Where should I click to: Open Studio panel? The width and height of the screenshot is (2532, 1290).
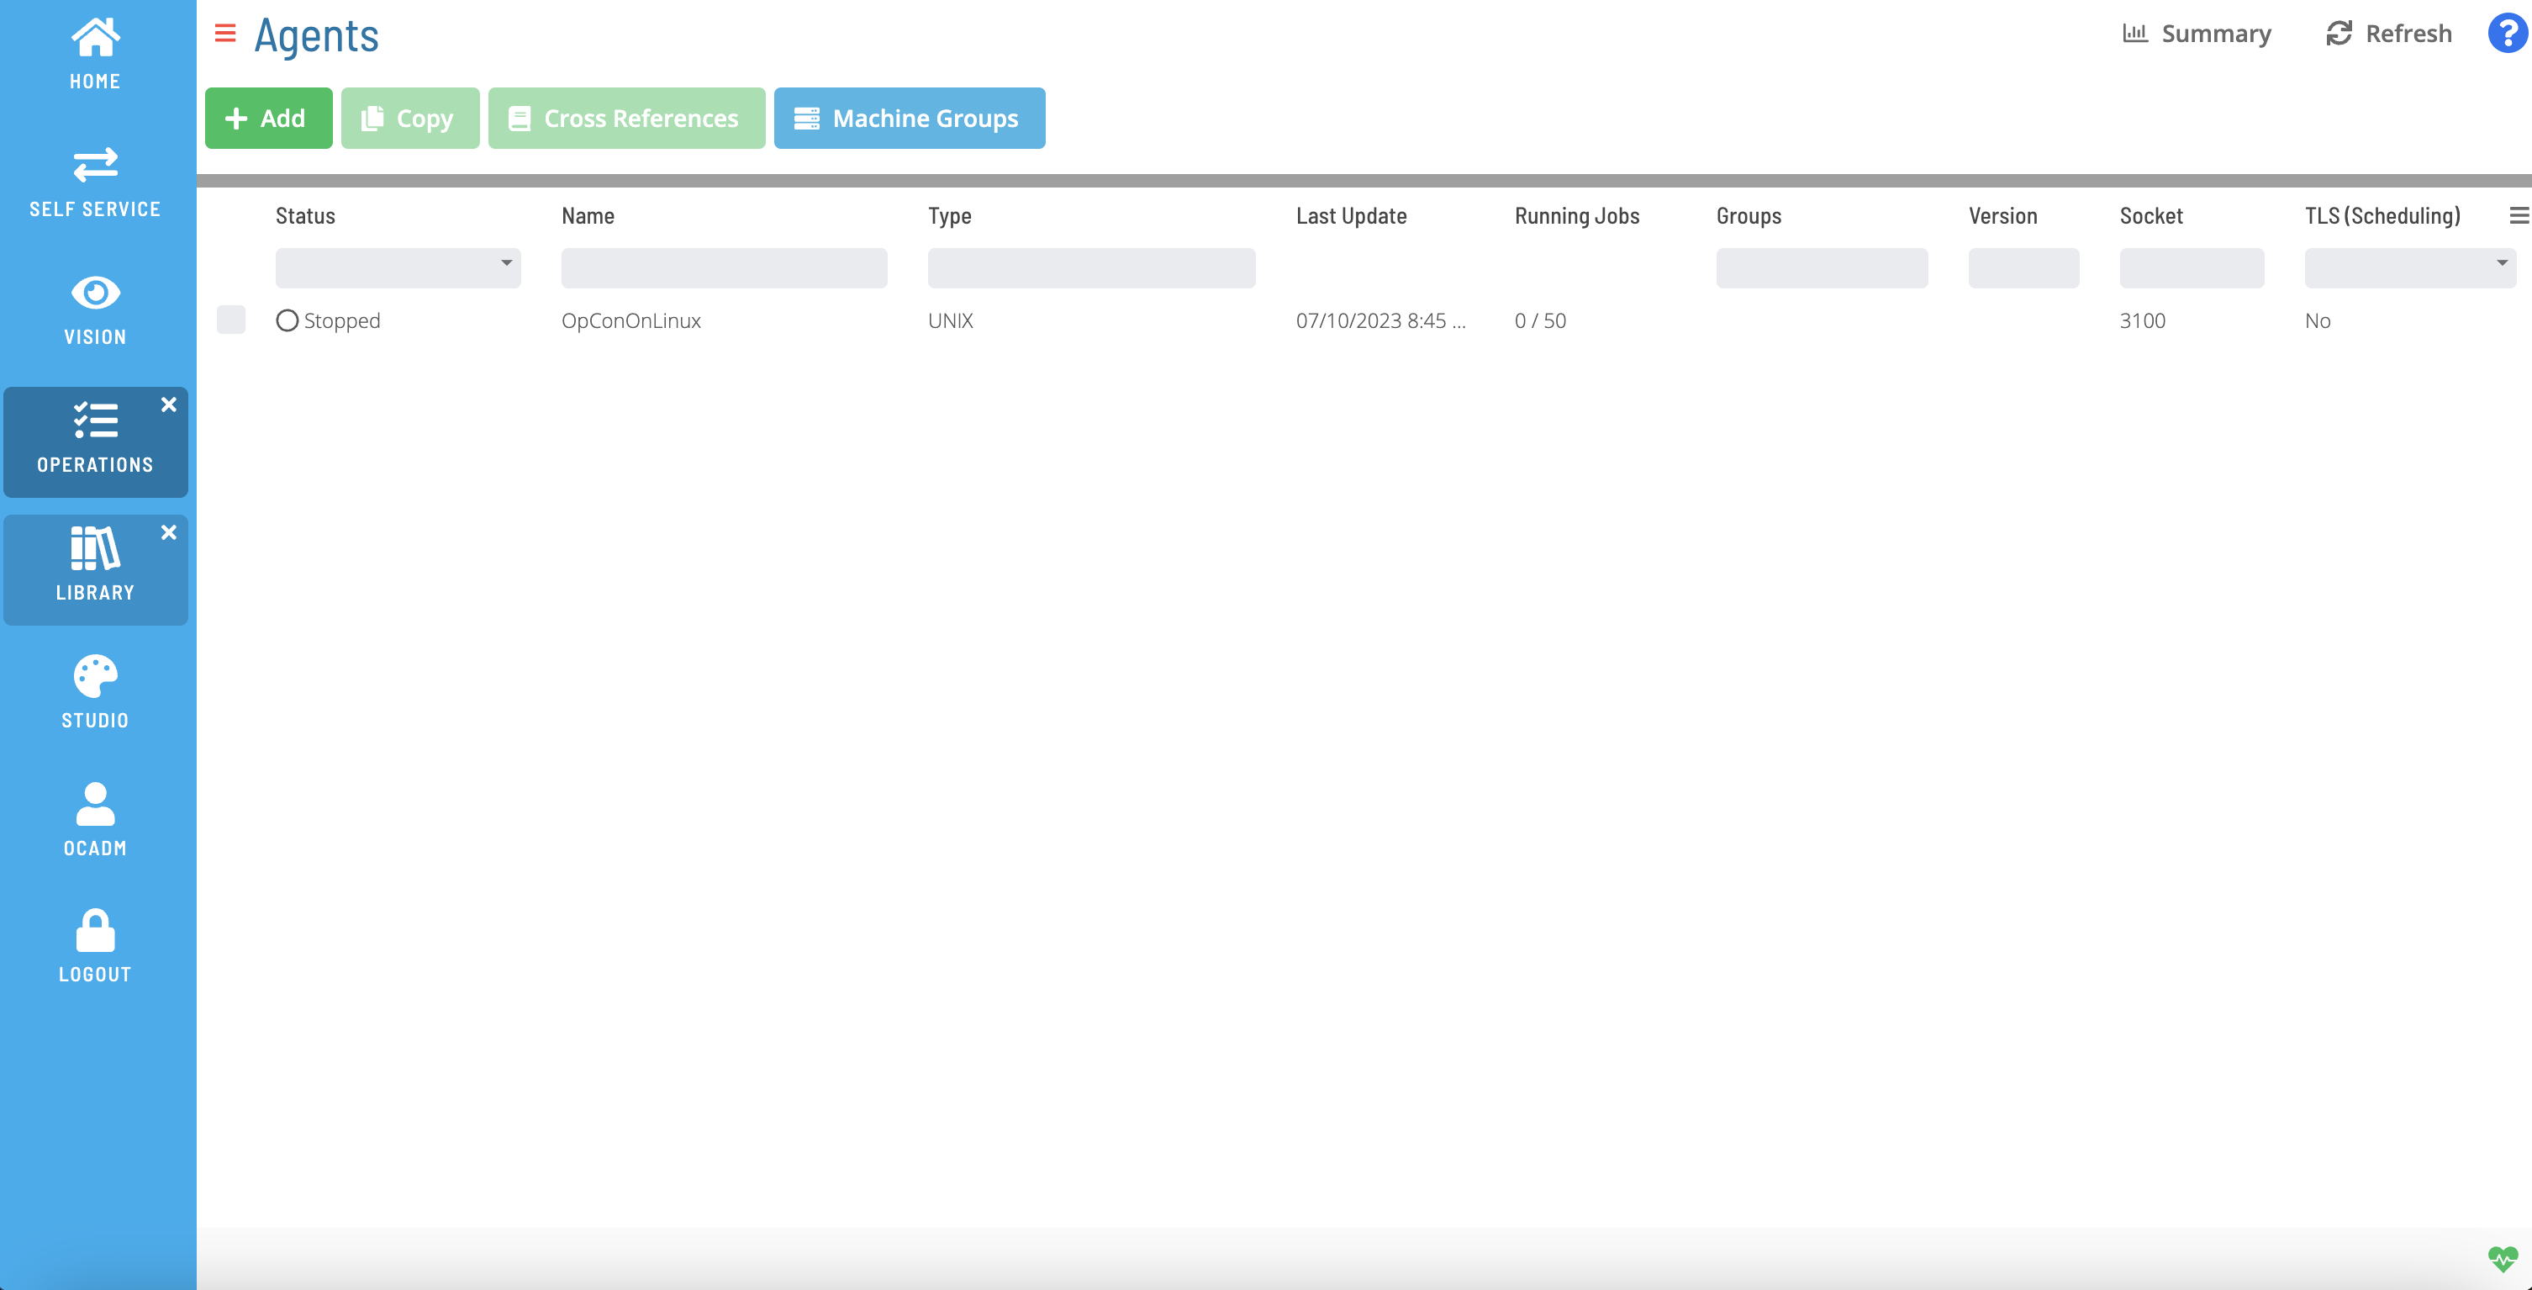93,690
